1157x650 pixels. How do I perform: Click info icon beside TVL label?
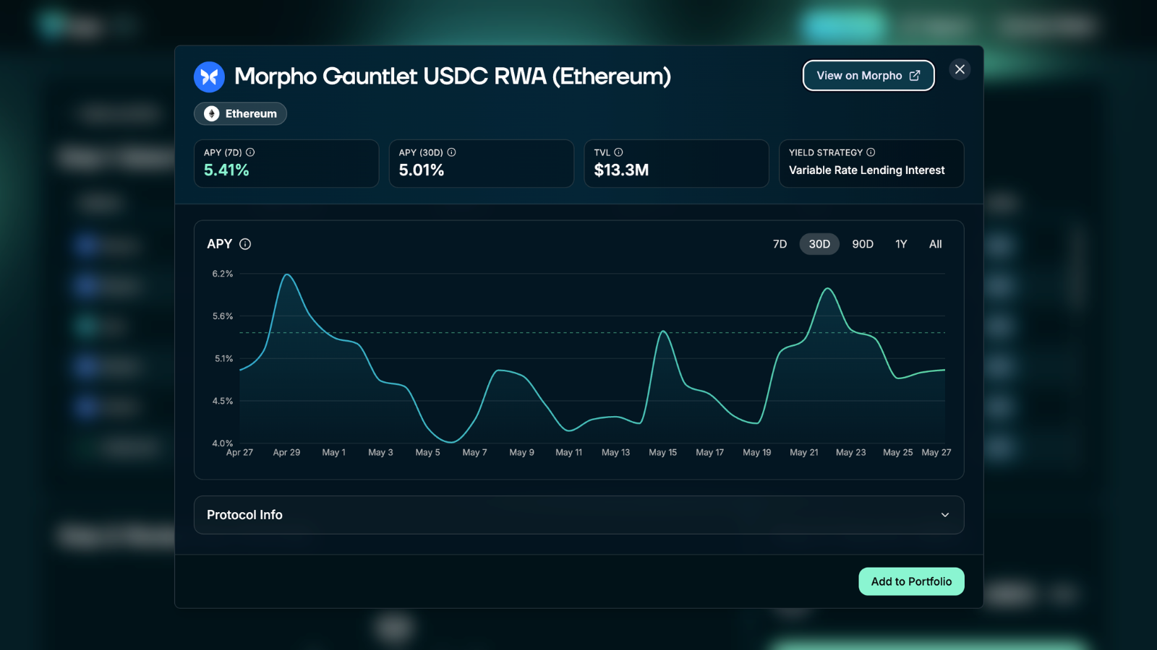tap(618, 152)
